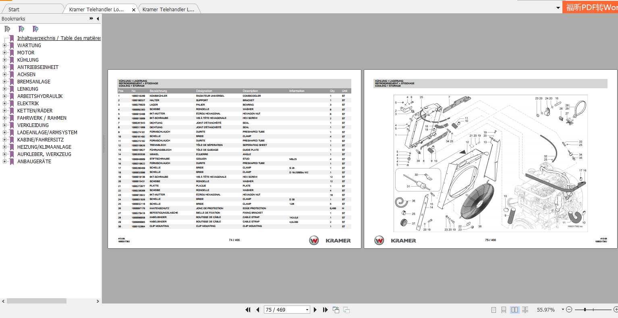The image size is (618, 318).
Task: Open the Inhaltsverzeichnis bookmark link
Action: (x=59, y=38)
